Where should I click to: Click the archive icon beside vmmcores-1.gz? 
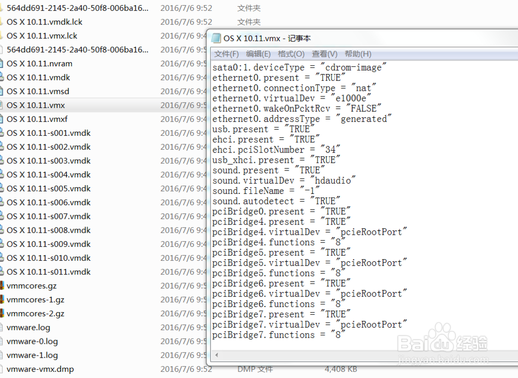pyautogui.click(x=2, y=300)
